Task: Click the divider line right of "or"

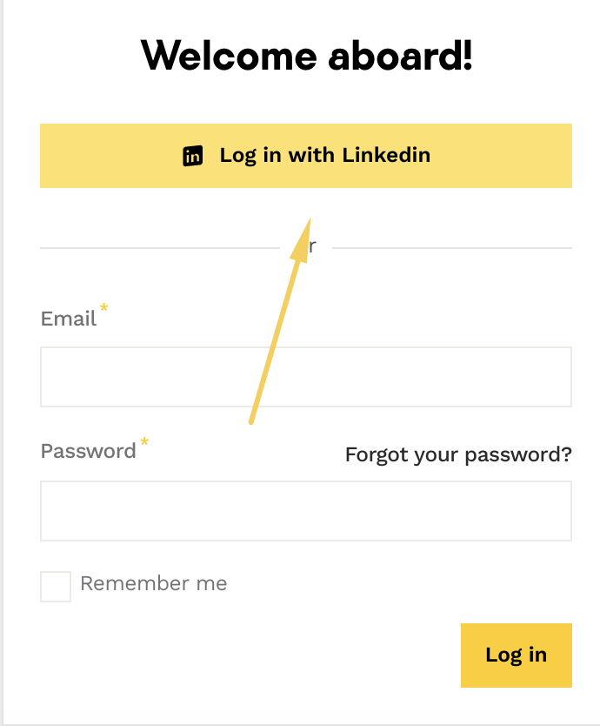Action: click(x=452, y=248)
